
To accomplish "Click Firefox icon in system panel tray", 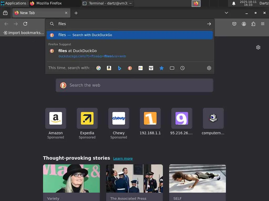I will tap(196, 3).
